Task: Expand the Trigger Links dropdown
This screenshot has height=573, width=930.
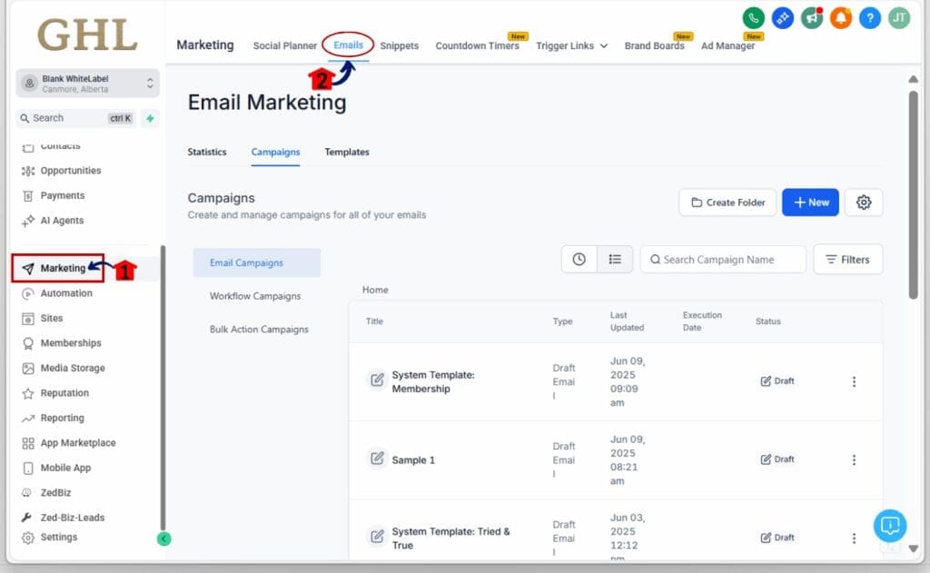Action: 572,45
